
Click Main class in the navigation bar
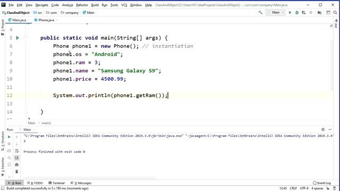89,13
